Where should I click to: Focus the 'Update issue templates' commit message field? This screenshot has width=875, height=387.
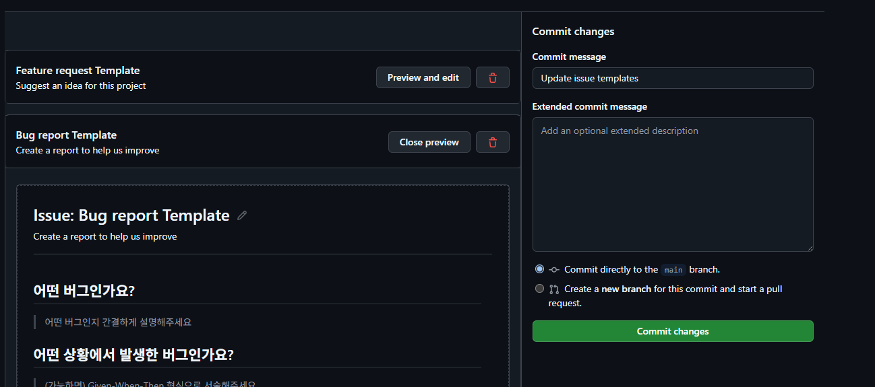(x=672, y=78)
